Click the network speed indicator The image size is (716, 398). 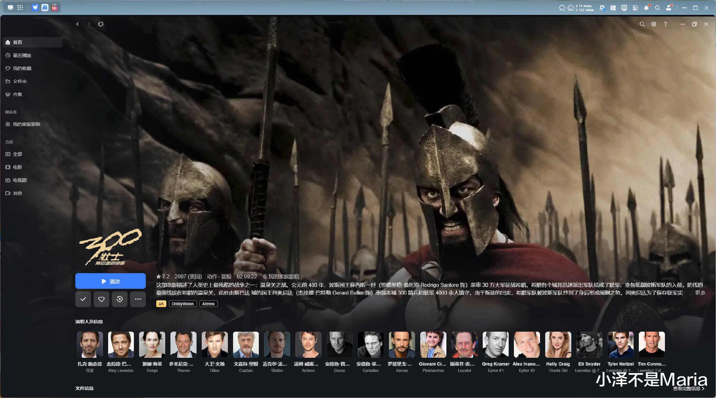pyautogui.click(x=585, y=8)
